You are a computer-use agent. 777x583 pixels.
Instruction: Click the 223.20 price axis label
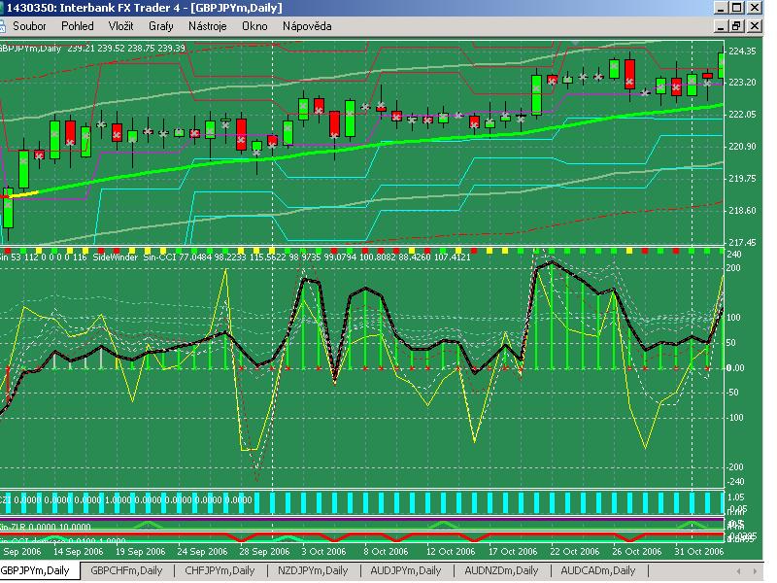tap(742, 83)
